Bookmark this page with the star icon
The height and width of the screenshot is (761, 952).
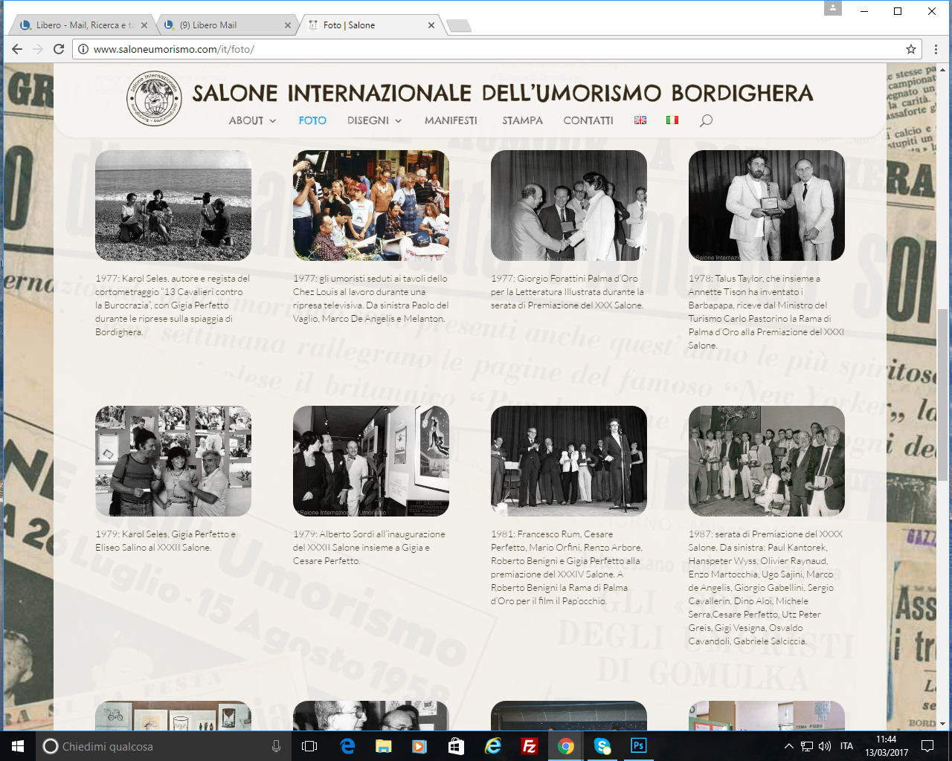(x=910, y=49)
